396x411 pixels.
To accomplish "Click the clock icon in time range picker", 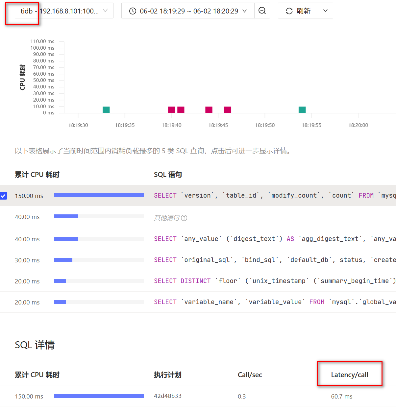I will (x=133, y=11).
